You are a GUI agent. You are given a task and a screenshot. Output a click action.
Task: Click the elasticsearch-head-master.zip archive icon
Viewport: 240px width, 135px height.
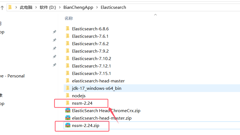[x=68, y=118]
